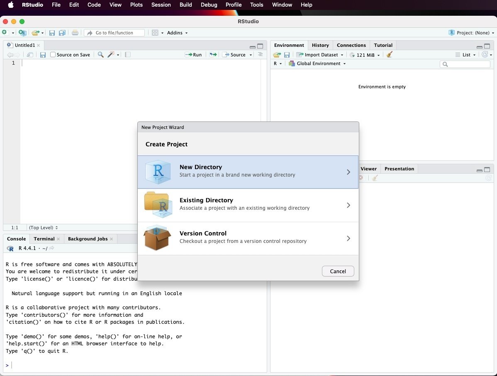Image resolution: width=497 pixels, height=376 pixels.
Task: Click the R logo in Console header
Action: (10, 248)
